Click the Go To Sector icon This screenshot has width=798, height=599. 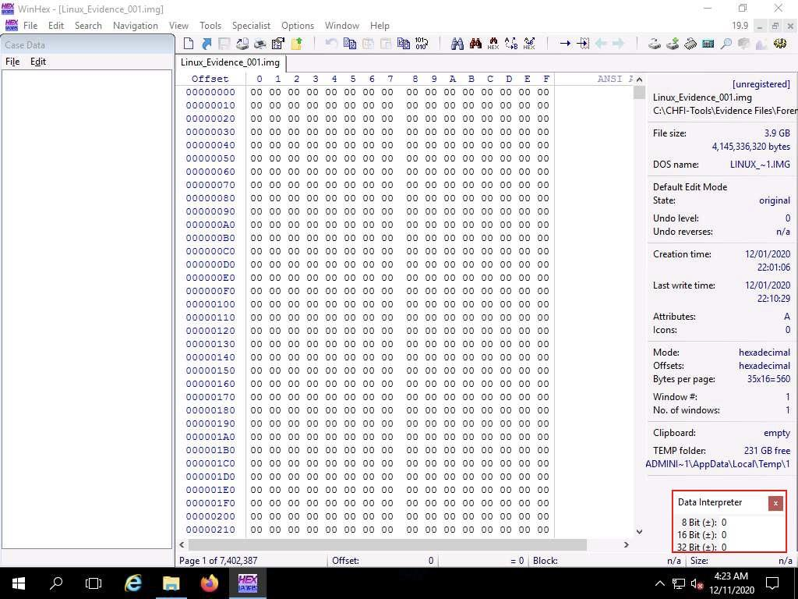click(x=583, y=44)
